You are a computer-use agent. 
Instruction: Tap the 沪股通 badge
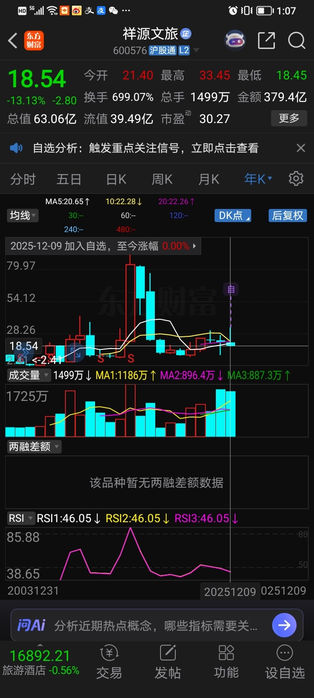click(162, 51)
